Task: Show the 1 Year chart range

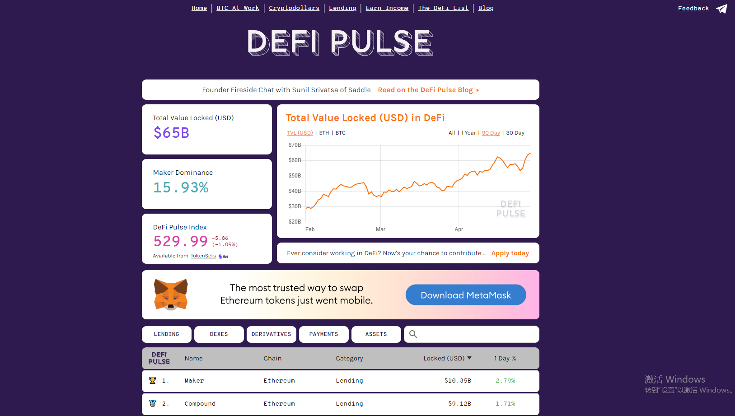Action: (468, 133)
